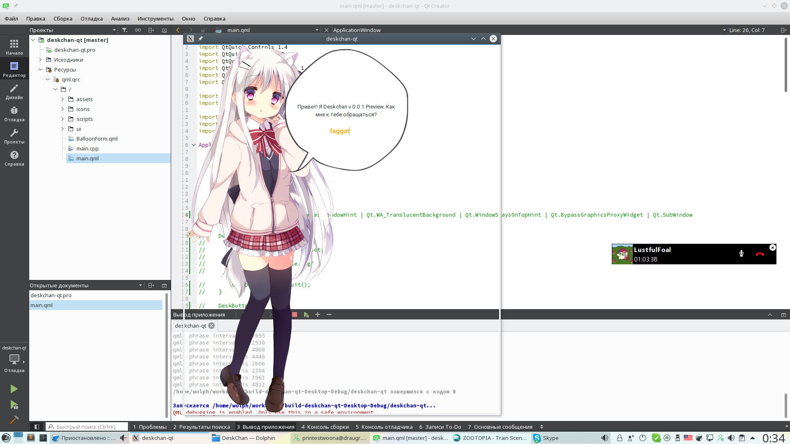Open the Файл menu
Screen dimensions: 790x444
(12, 18)
